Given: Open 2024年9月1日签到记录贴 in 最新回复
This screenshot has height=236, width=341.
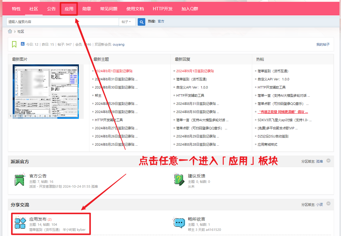Looking at the screenshot, I should point(195,71).
